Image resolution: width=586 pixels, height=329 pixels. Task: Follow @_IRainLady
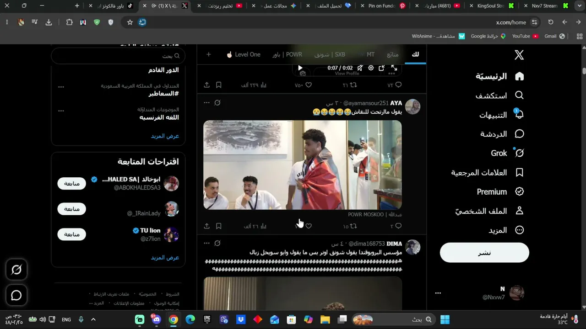(71, 209)
